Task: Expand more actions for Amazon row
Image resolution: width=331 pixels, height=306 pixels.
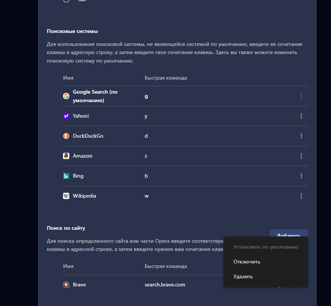Action: pos(301,156)
